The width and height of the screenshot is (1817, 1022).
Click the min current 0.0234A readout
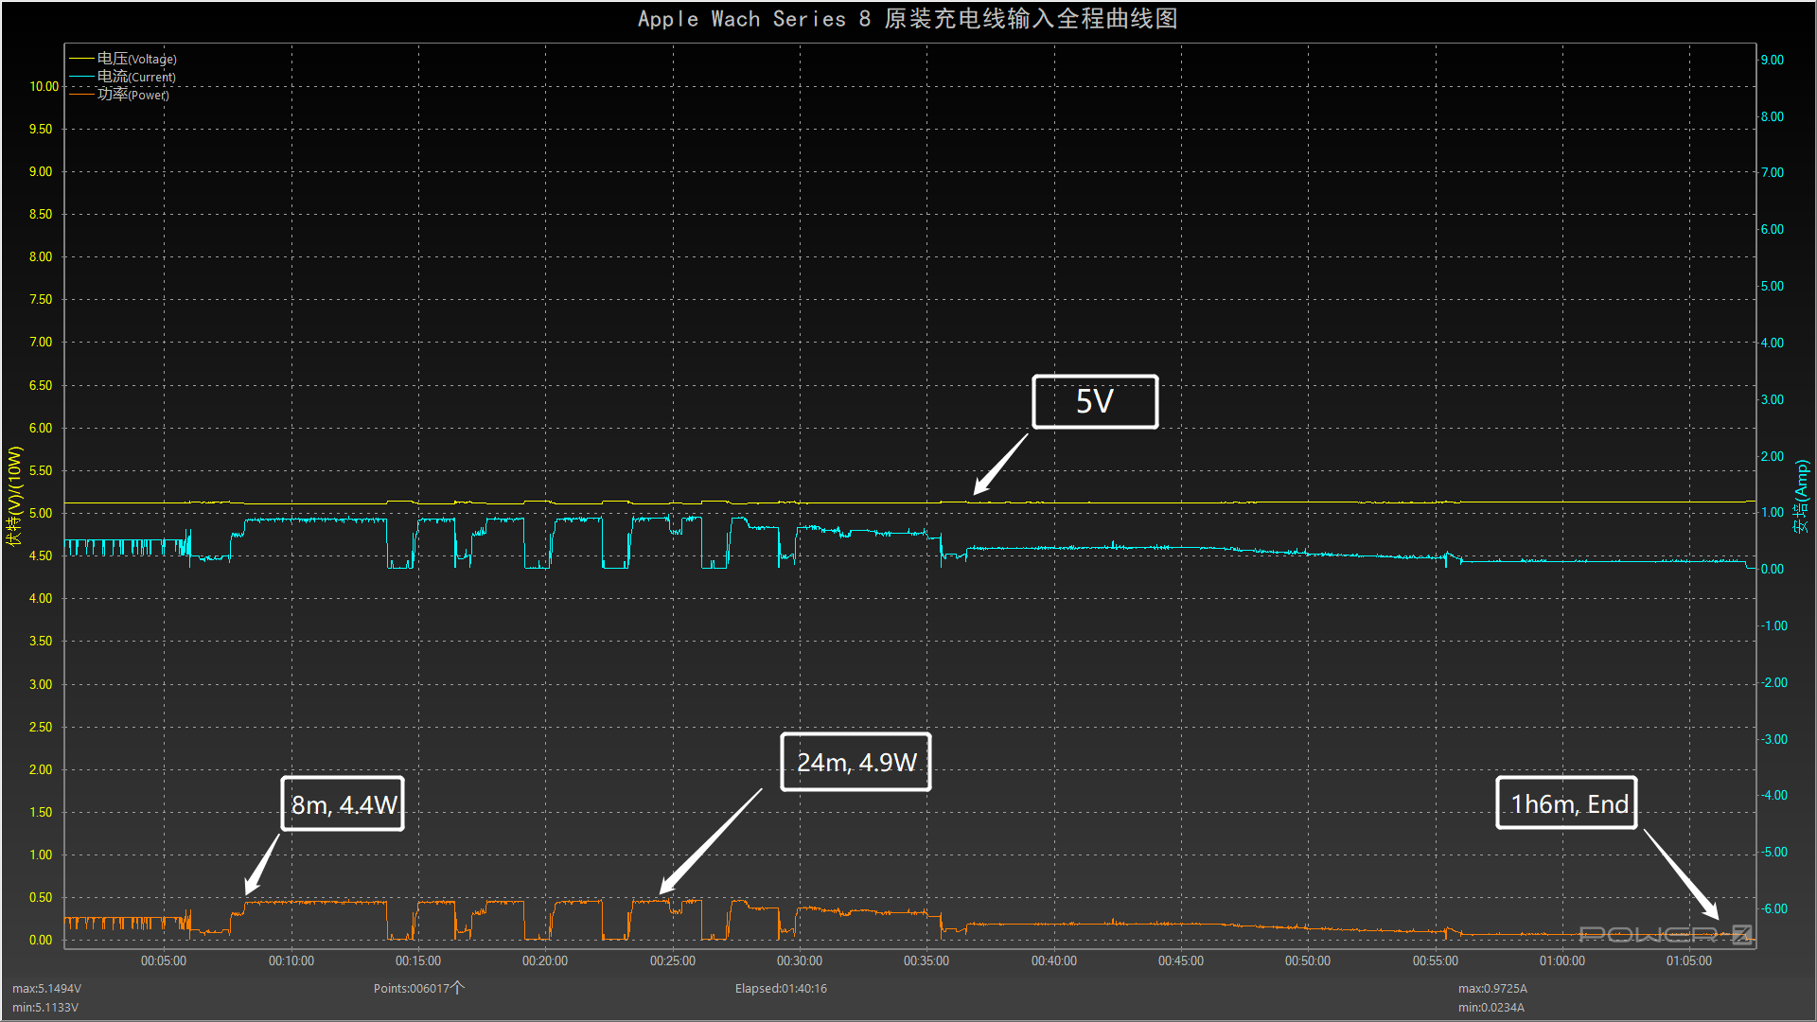coord(1491,1008)
